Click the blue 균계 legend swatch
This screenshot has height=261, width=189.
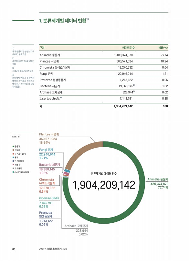pyautogui.click(x=13, y=158)
